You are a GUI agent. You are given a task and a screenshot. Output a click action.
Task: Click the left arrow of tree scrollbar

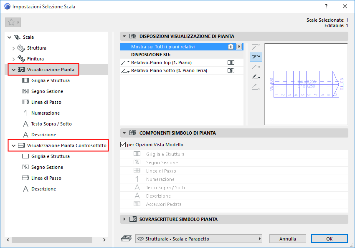(x=8, y=240)
